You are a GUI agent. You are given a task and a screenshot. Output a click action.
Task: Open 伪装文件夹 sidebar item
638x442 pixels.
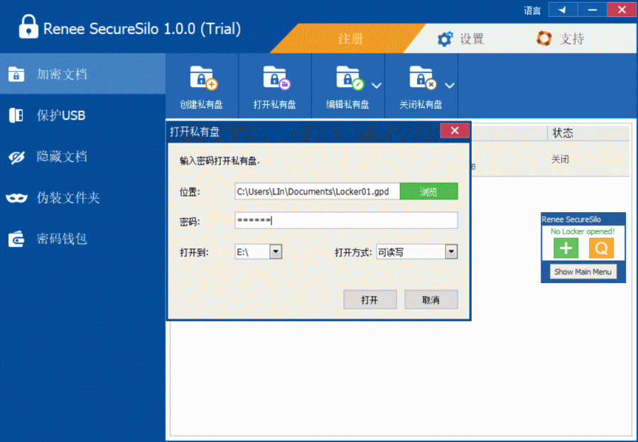[x=82, y=198]
